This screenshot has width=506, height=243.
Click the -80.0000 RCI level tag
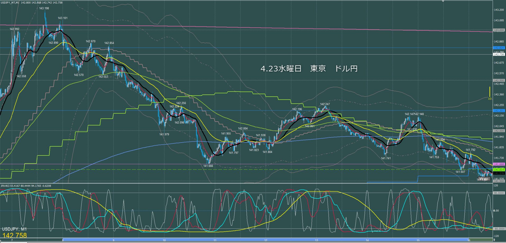pos(499,229)
